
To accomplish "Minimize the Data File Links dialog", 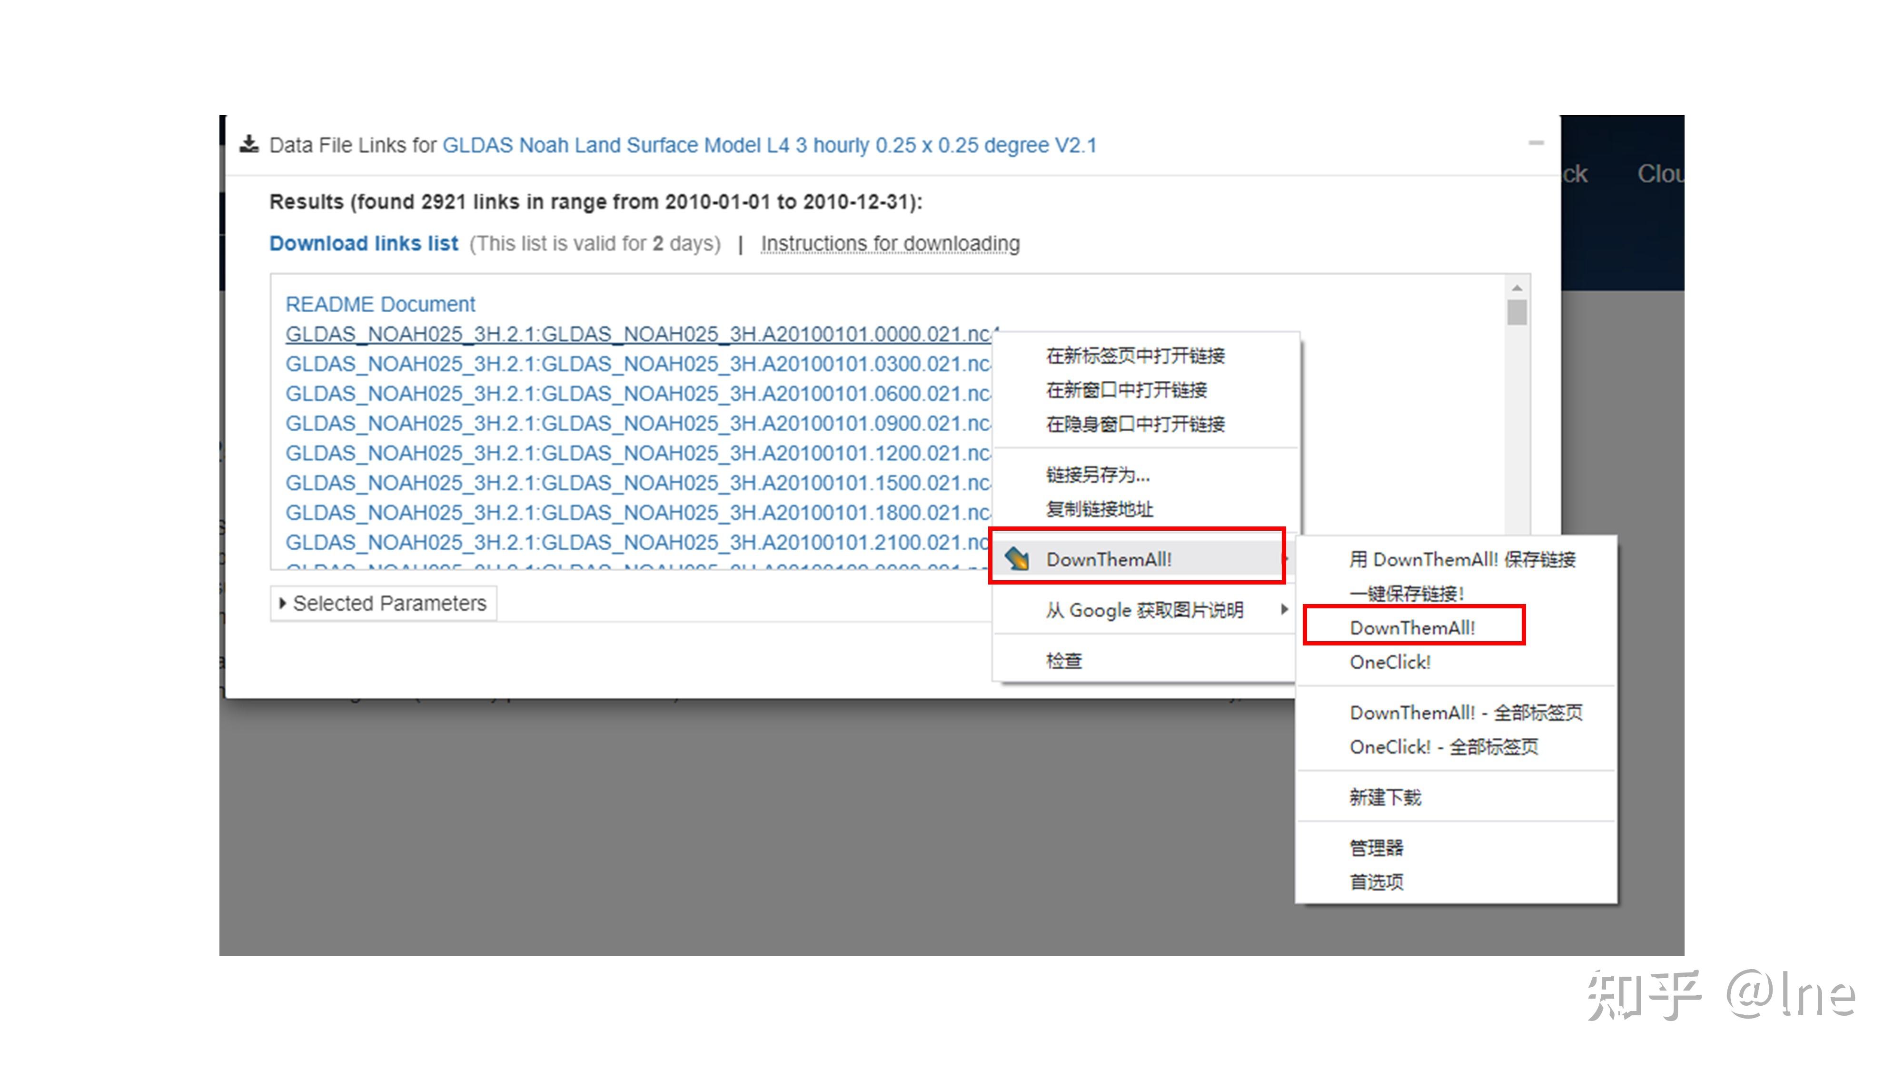I will click(x=1537, y=143).
